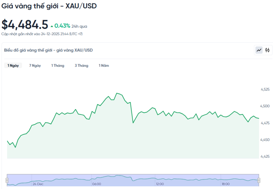The width and height of the screenshot is (273, 189).
Task: Click the 'Giá vàng thế giới - XAU/USD' heading
Action: [49, 6]
